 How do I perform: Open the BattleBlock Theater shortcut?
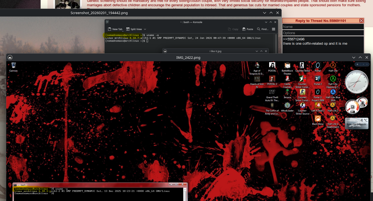coord(287,69)
